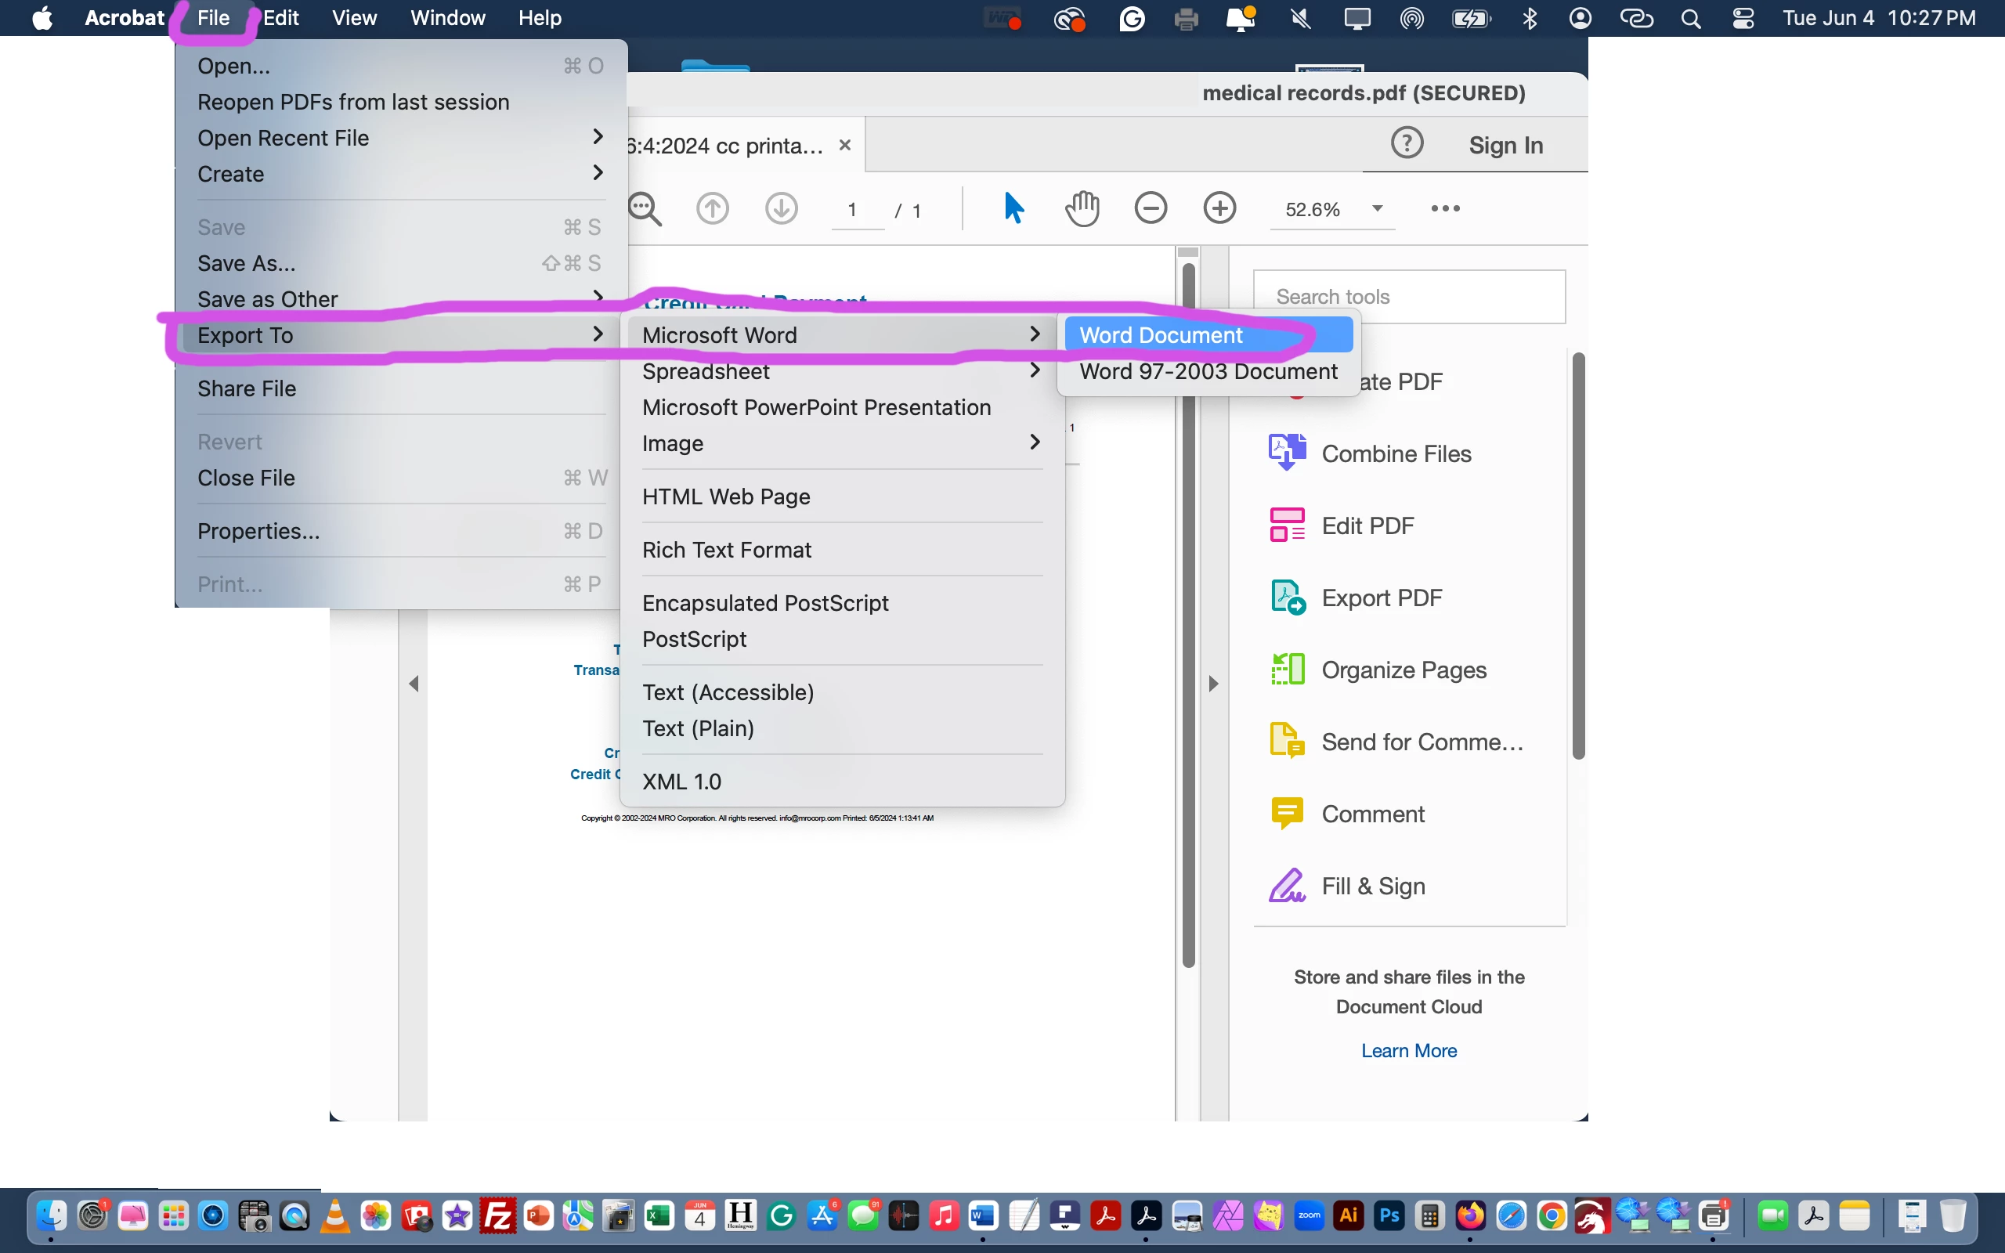Image resolution: width=2005 pixels, height=1253 pixels.
Task: Expand the left navigation pane arrow
Action: coord(414,684)
